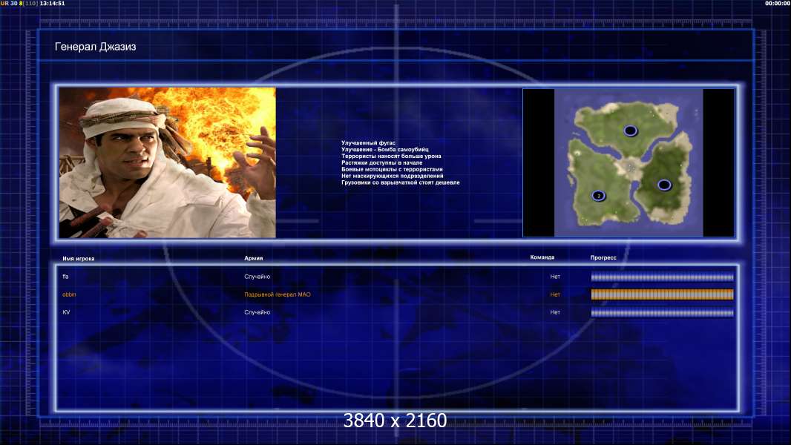Viewport: 791px width, 445px height.
Task: Click the "Прогресс" column header
Action: pos(603,257)
